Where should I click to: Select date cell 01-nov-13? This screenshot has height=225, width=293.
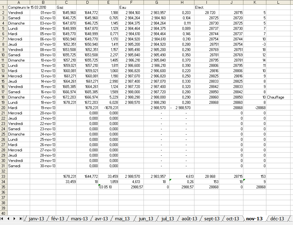coord(43,13)
